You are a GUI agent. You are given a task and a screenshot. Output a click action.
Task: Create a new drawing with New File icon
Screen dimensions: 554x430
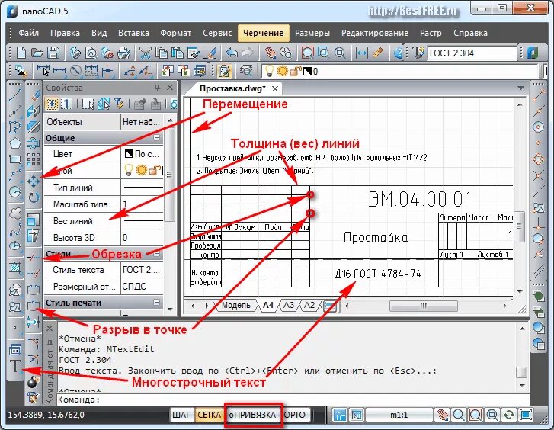21,53
